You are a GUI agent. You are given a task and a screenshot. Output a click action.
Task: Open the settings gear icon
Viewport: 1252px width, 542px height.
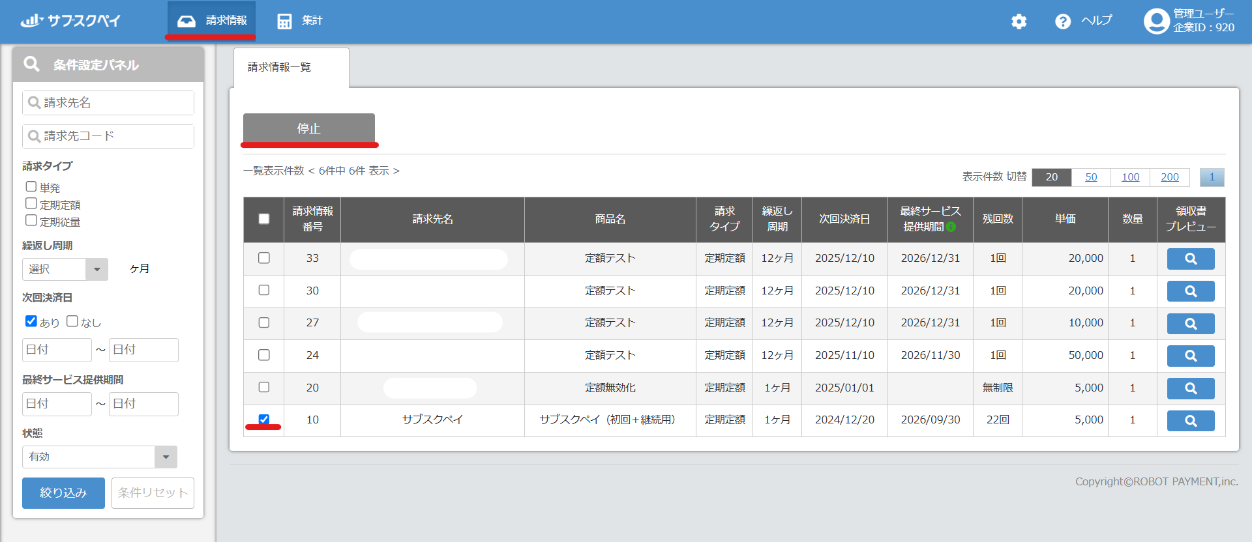1019,21
